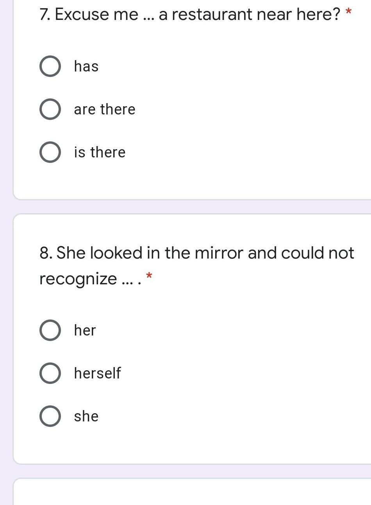The width and height of the screenshot is (371, 505).
Task: Click the 'is there' answer label text
Action: click(100, 152)
